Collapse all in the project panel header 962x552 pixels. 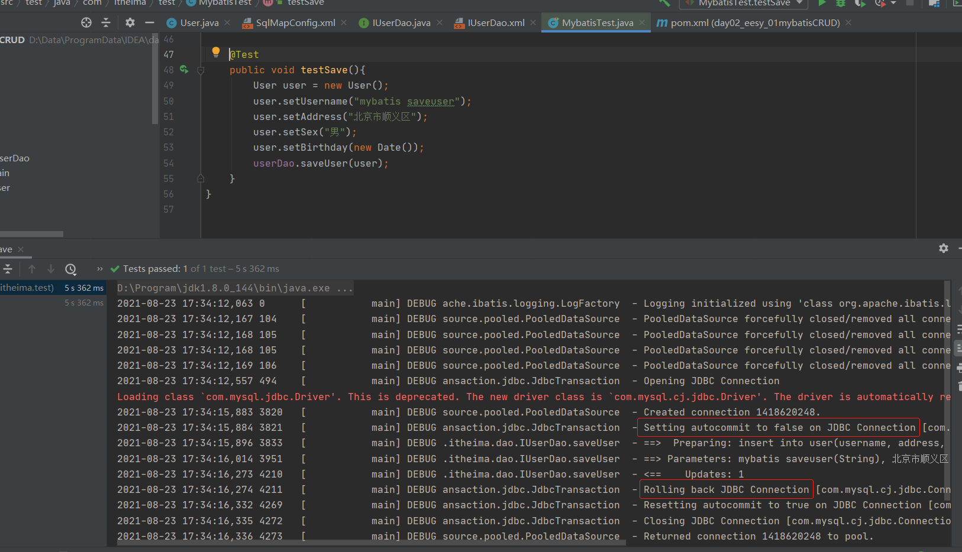[x=106, y=22]
